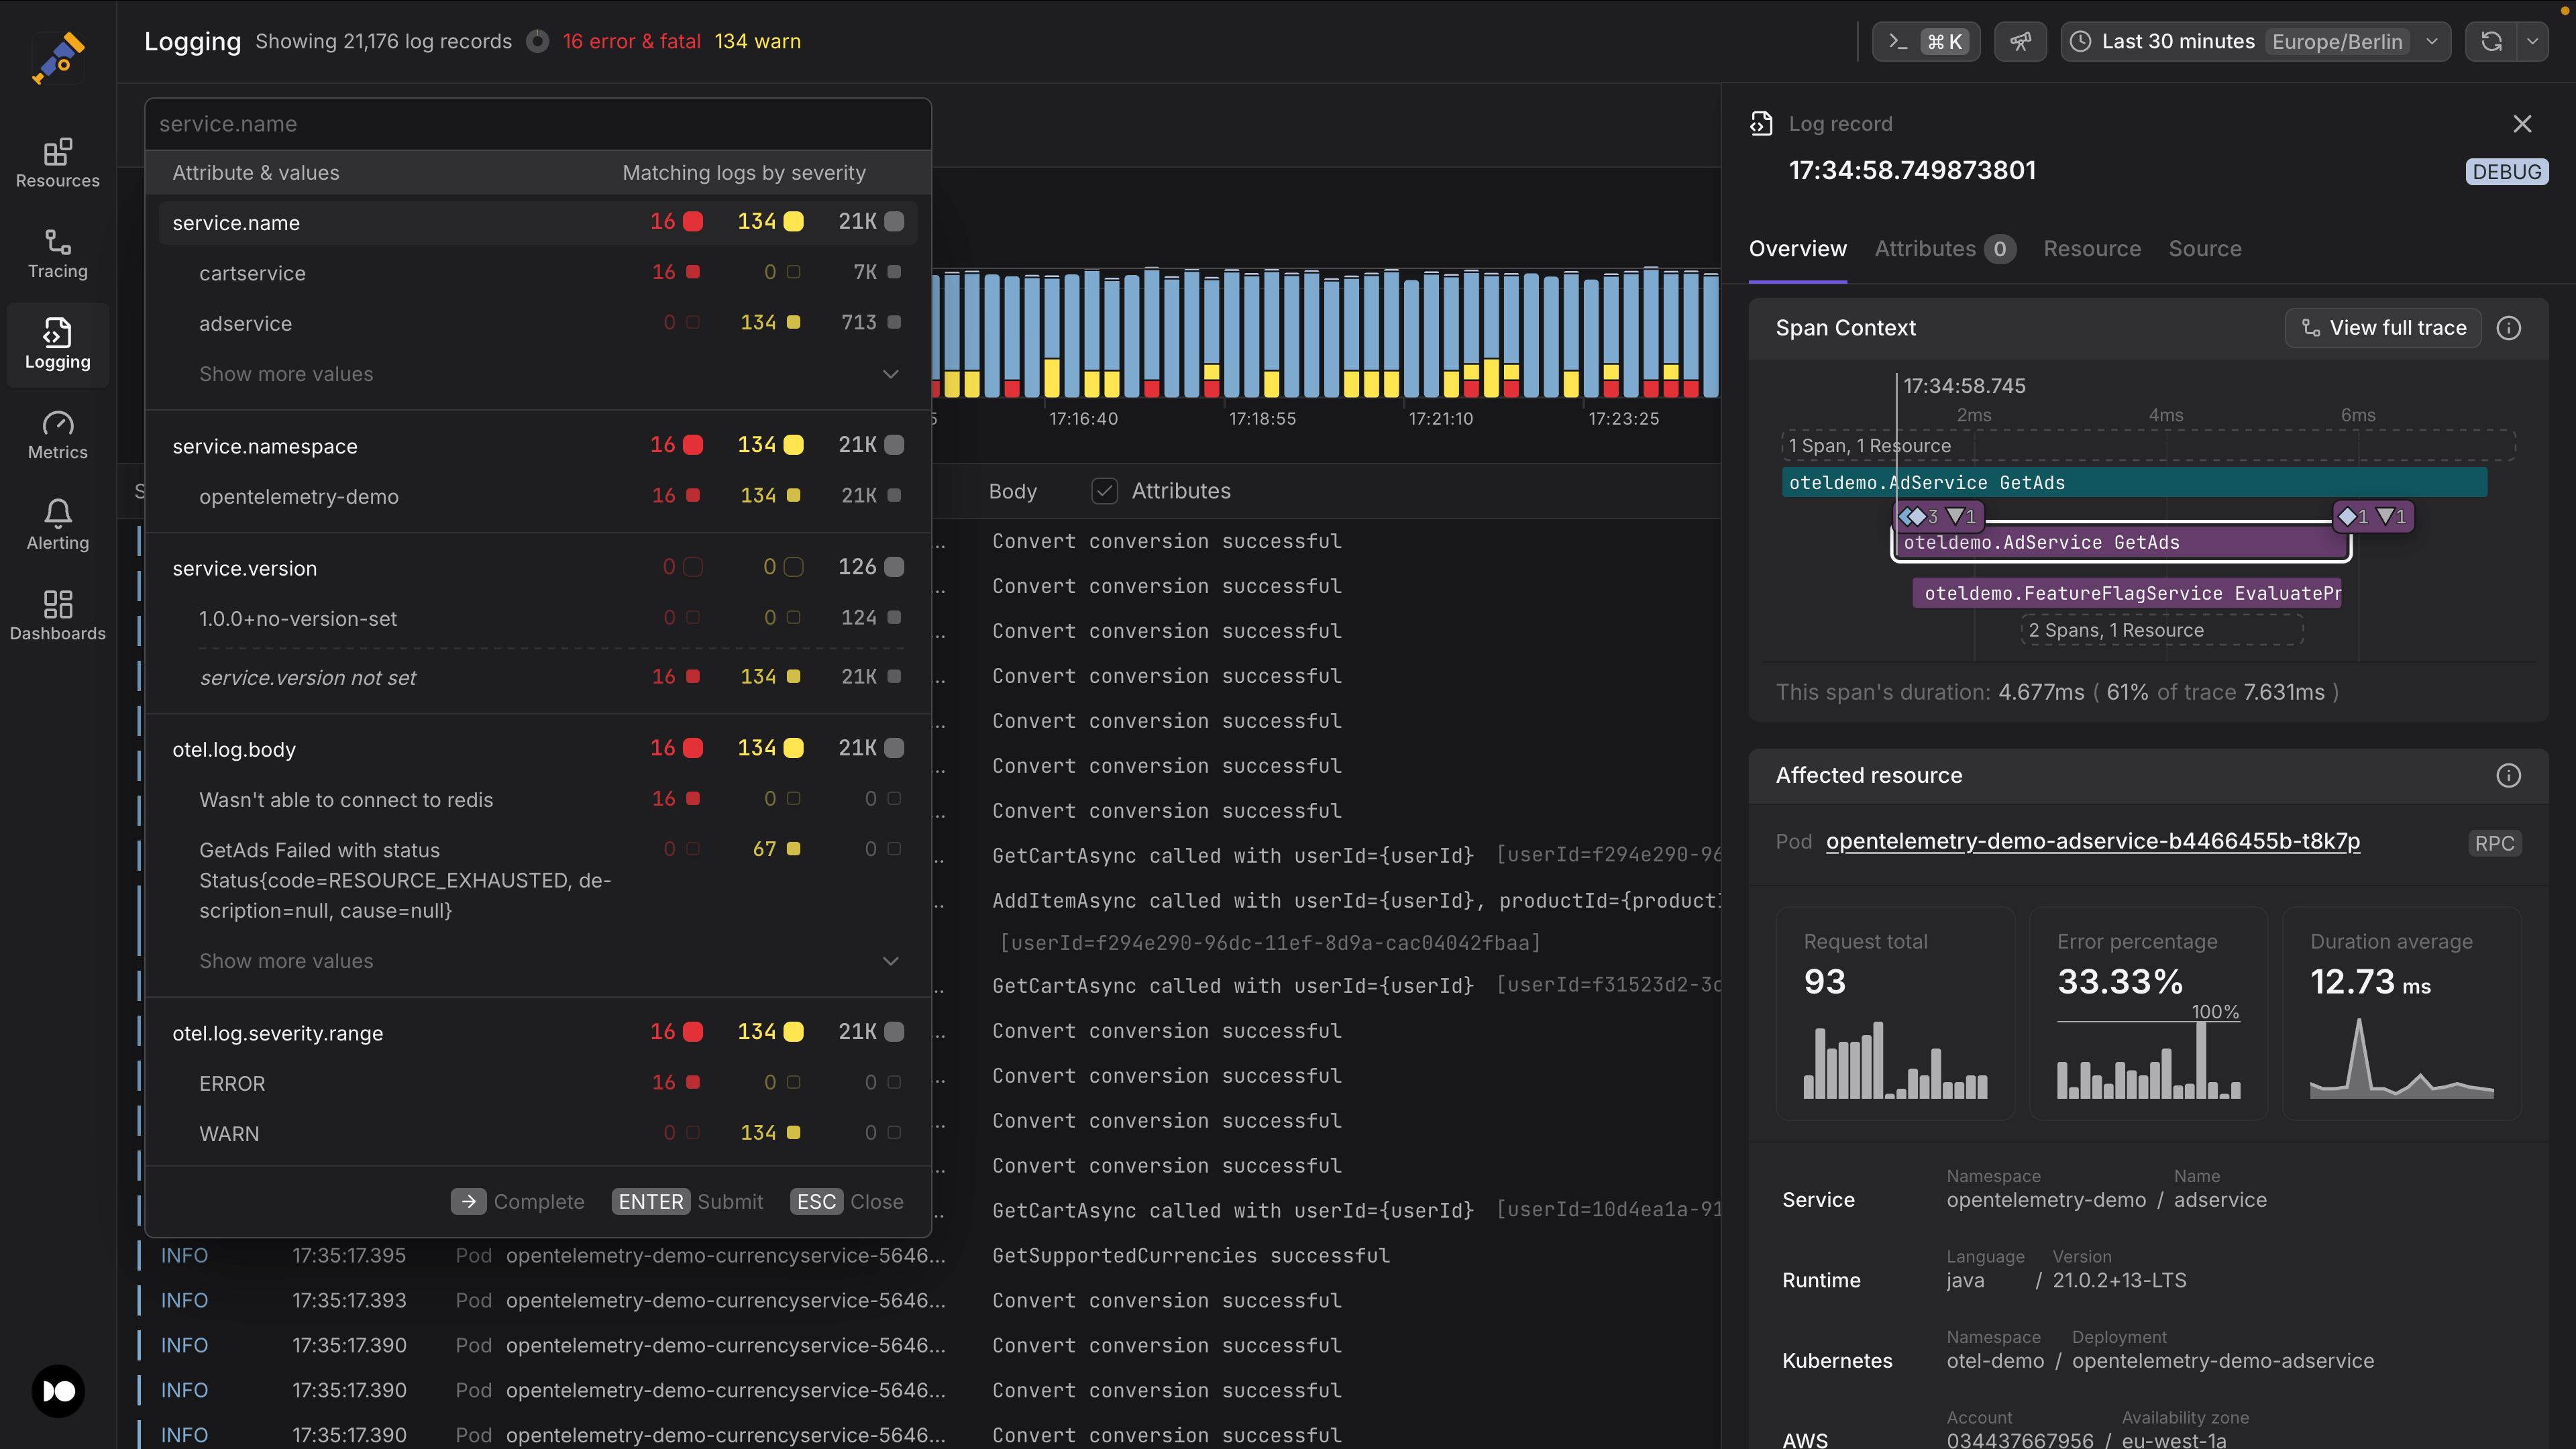Open the opentelemetry-demo-adservice pod link
This screenshot has width=2576, height=1449.
click(2092, 841)
